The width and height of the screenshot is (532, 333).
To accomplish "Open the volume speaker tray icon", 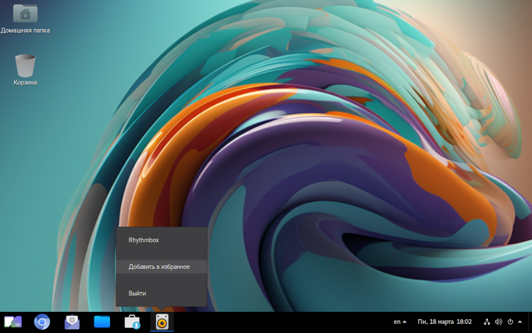I will point(498,322).
